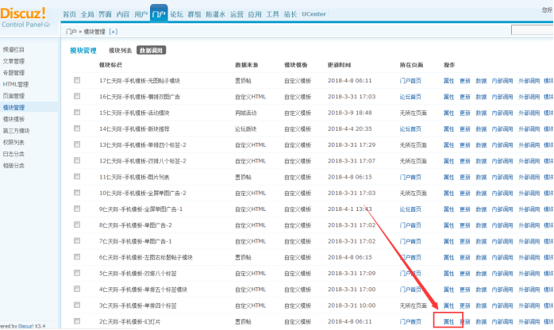Open 日志分类 in the sidebar
Viewport: 554px width, 330px height.
13,154
